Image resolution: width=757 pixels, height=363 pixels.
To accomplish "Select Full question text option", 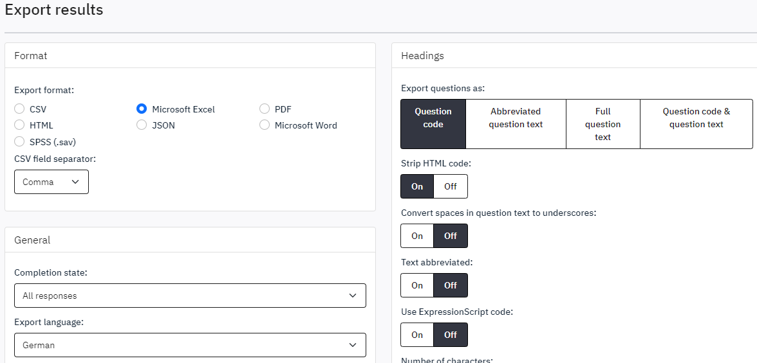I will click(603, 124).
